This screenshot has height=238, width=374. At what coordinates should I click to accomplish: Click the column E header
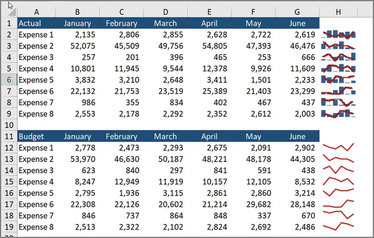(209, 11)
